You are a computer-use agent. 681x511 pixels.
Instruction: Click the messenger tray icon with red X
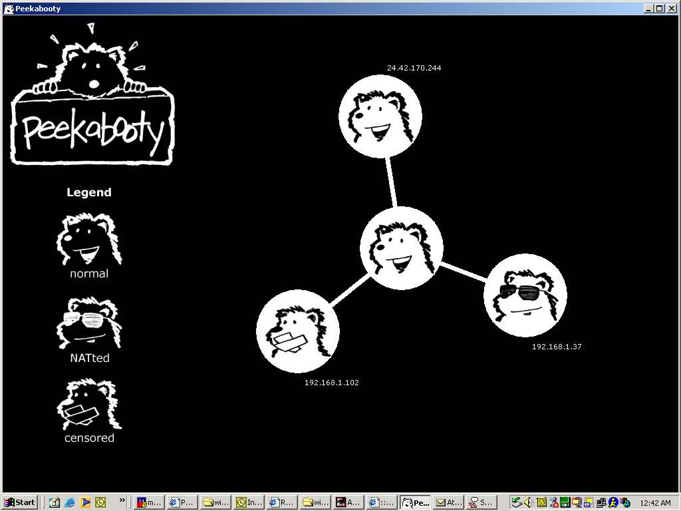(553, 502)
